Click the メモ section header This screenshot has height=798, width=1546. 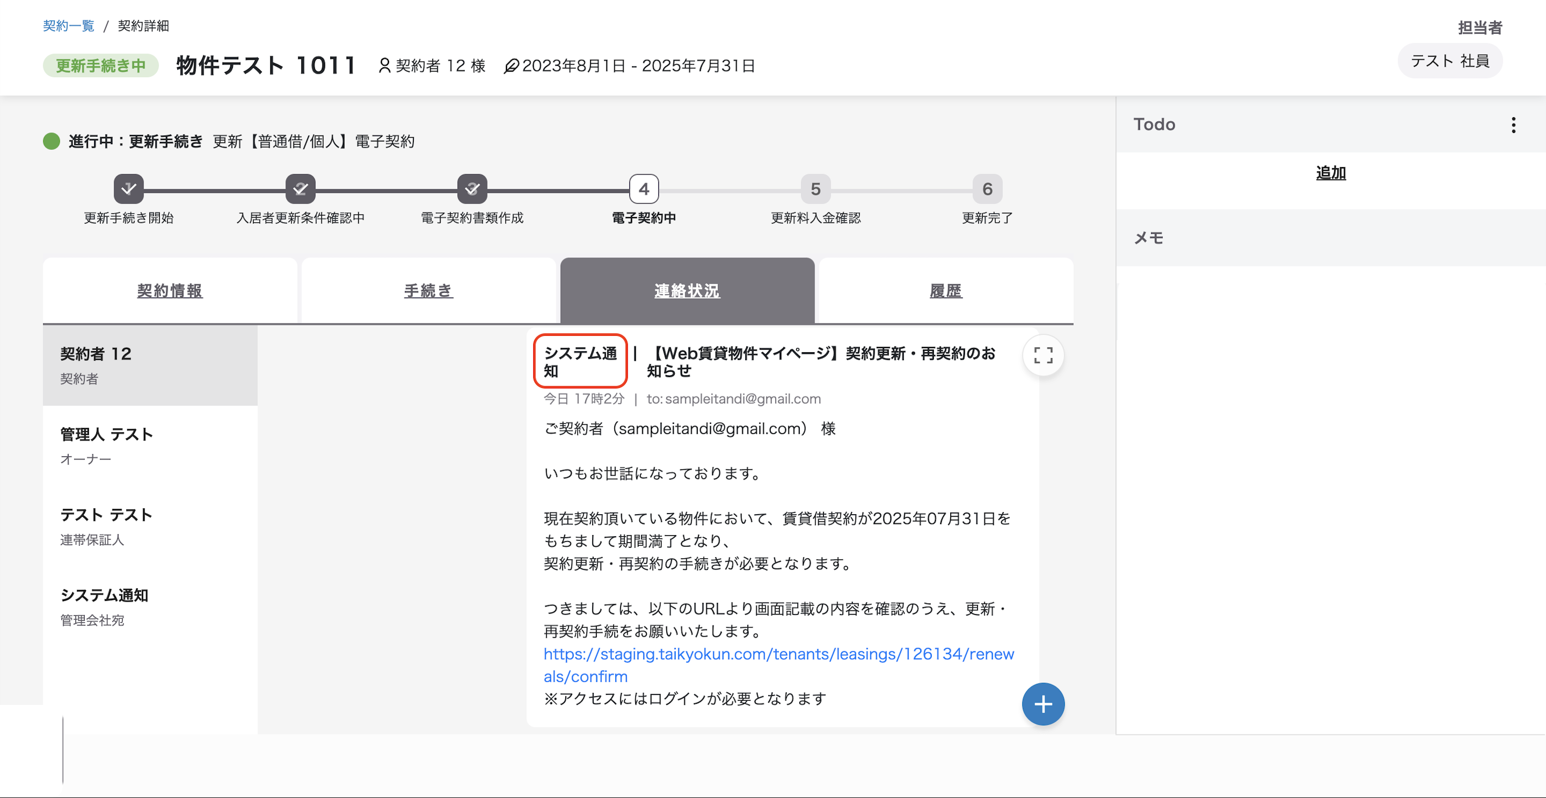pyautogui.click(x=1330, y=238)
